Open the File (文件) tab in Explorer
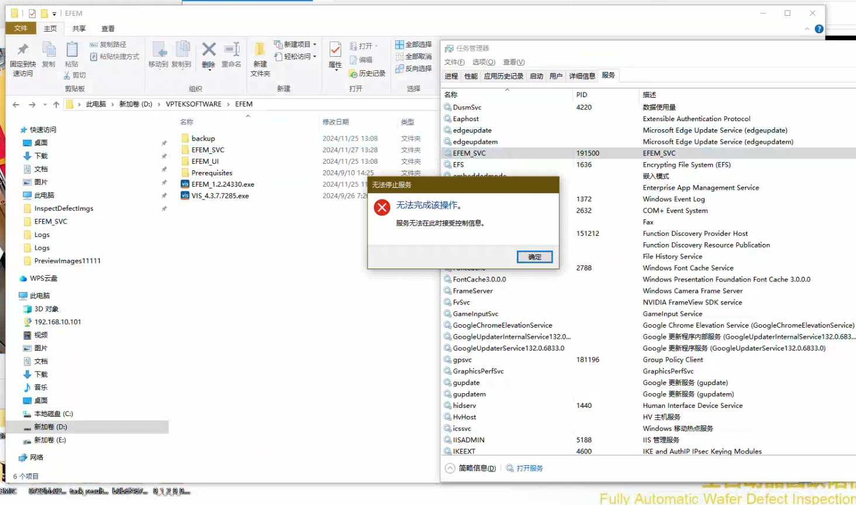 pyautogui.click(x=21, y=28)
